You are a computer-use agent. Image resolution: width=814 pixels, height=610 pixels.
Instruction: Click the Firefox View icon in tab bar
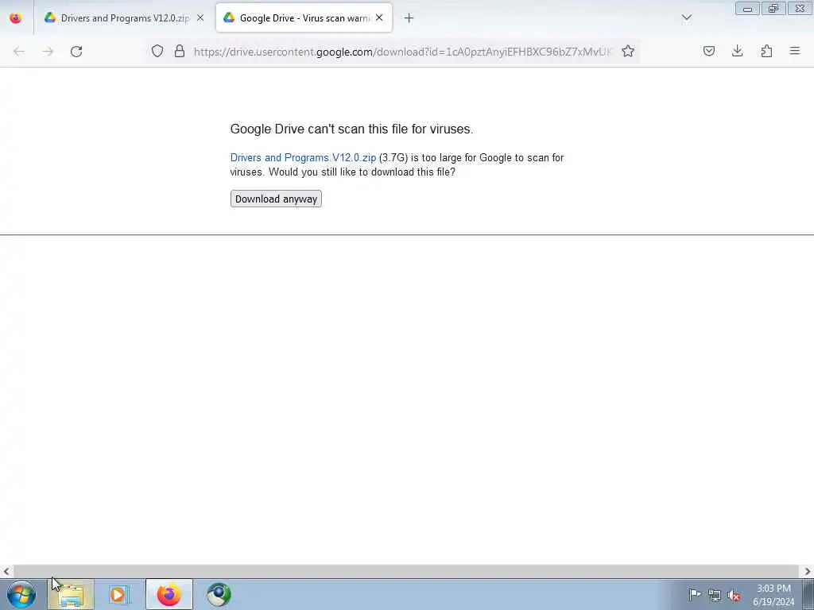click(x=16, y=17)
